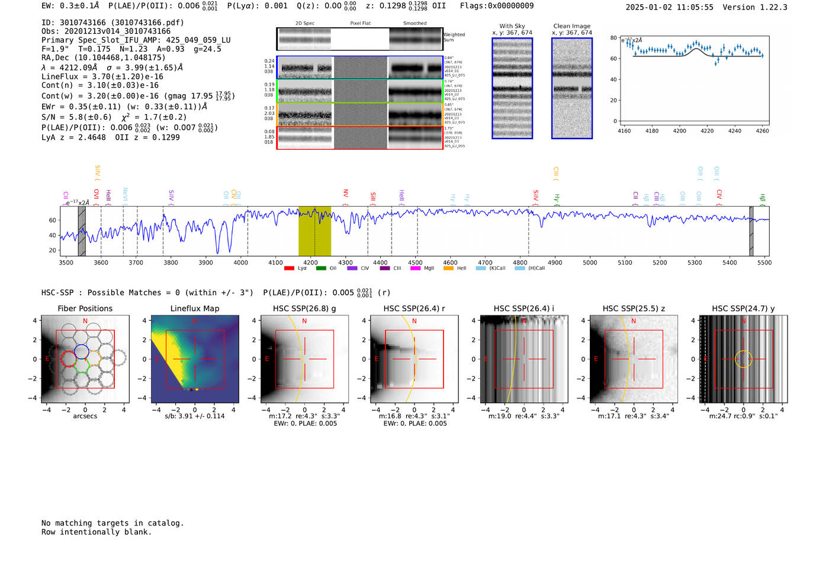Viewport: 829px width, 564px height.
Task: Click the Lyα red legend swatch
Action: point(289,268)
